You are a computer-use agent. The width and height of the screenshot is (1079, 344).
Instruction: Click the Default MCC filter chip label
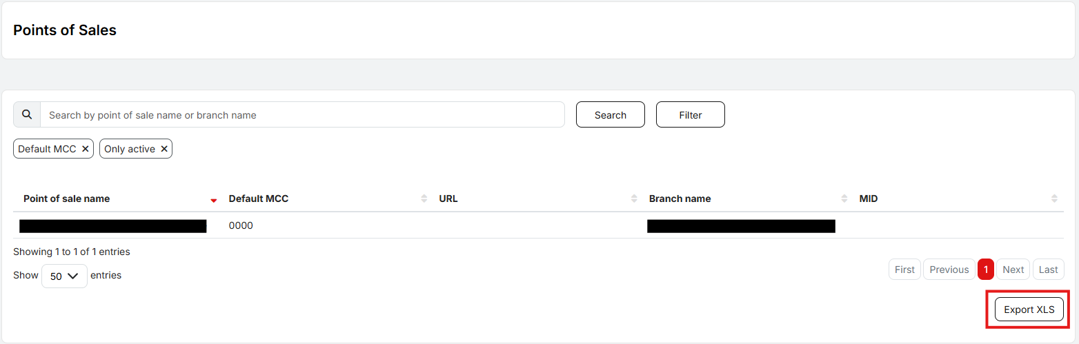tap(47, 149)
